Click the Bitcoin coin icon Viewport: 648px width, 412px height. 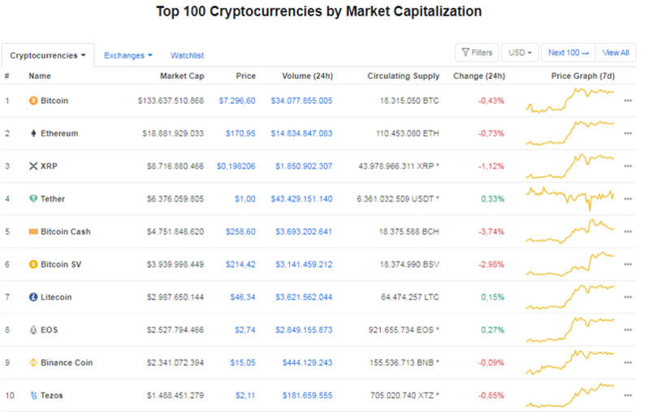tap(33, 101)
